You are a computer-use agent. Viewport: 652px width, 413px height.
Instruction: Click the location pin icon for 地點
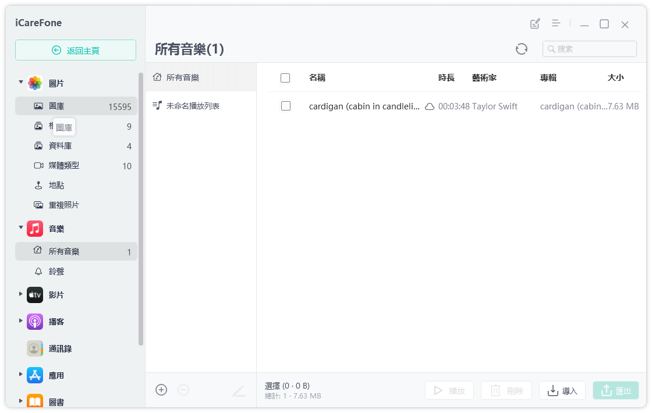point(38,186)
